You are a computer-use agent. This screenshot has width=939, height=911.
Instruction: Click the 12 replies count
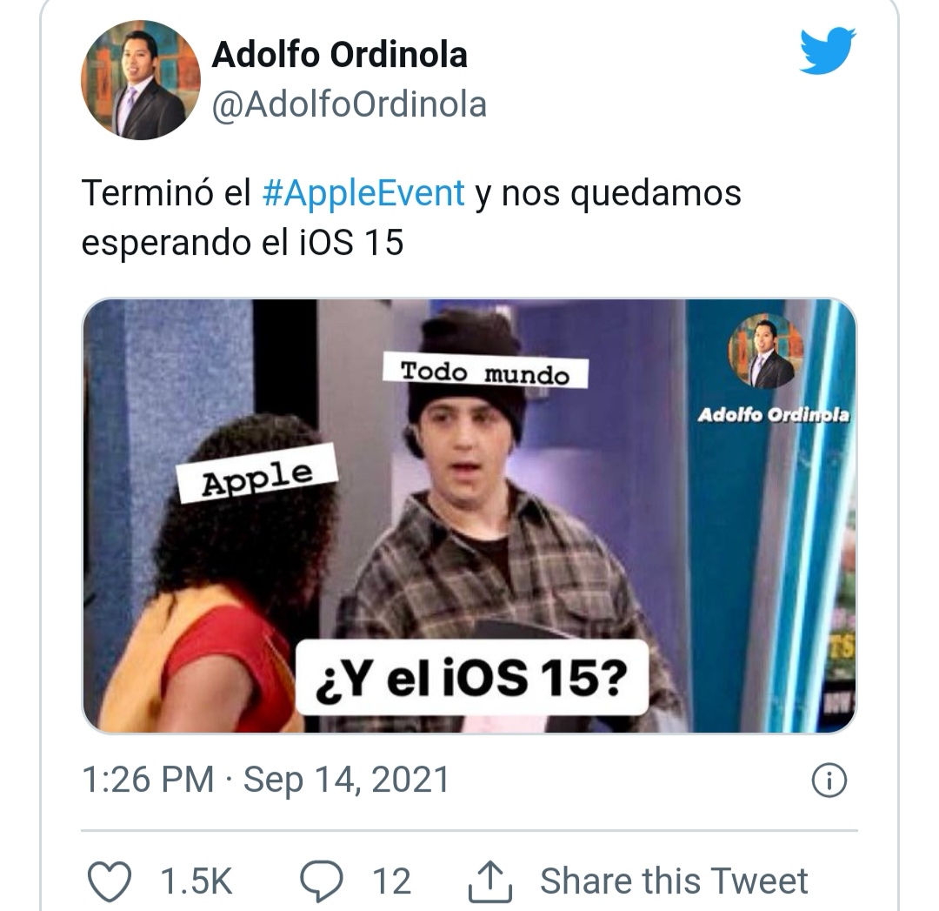[391, 881]
